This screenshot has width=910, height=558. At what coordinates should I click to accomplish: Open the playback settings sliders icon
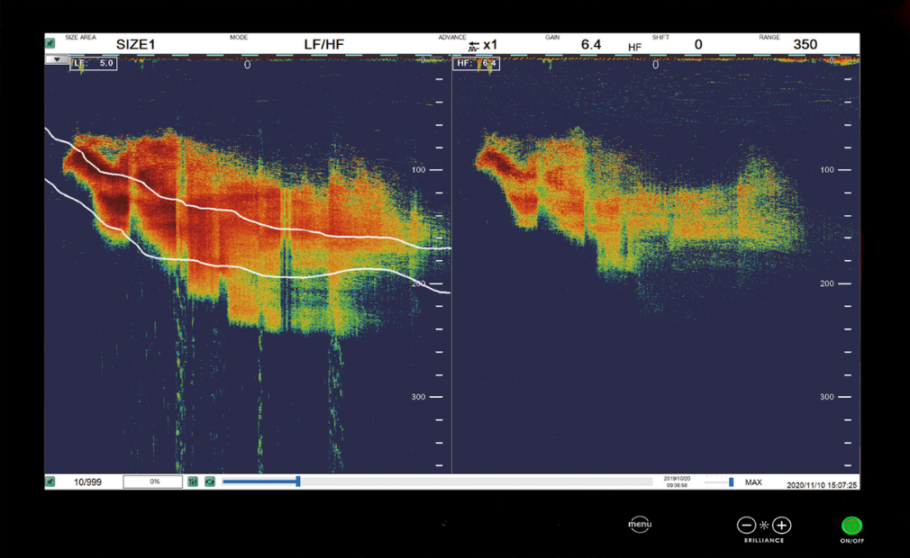[193, 482]
